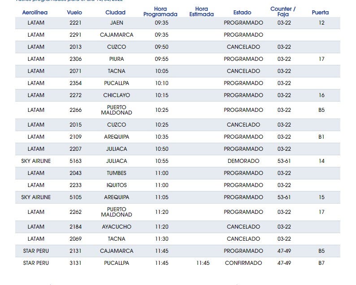Click the Puerta column header

[320, 13]
